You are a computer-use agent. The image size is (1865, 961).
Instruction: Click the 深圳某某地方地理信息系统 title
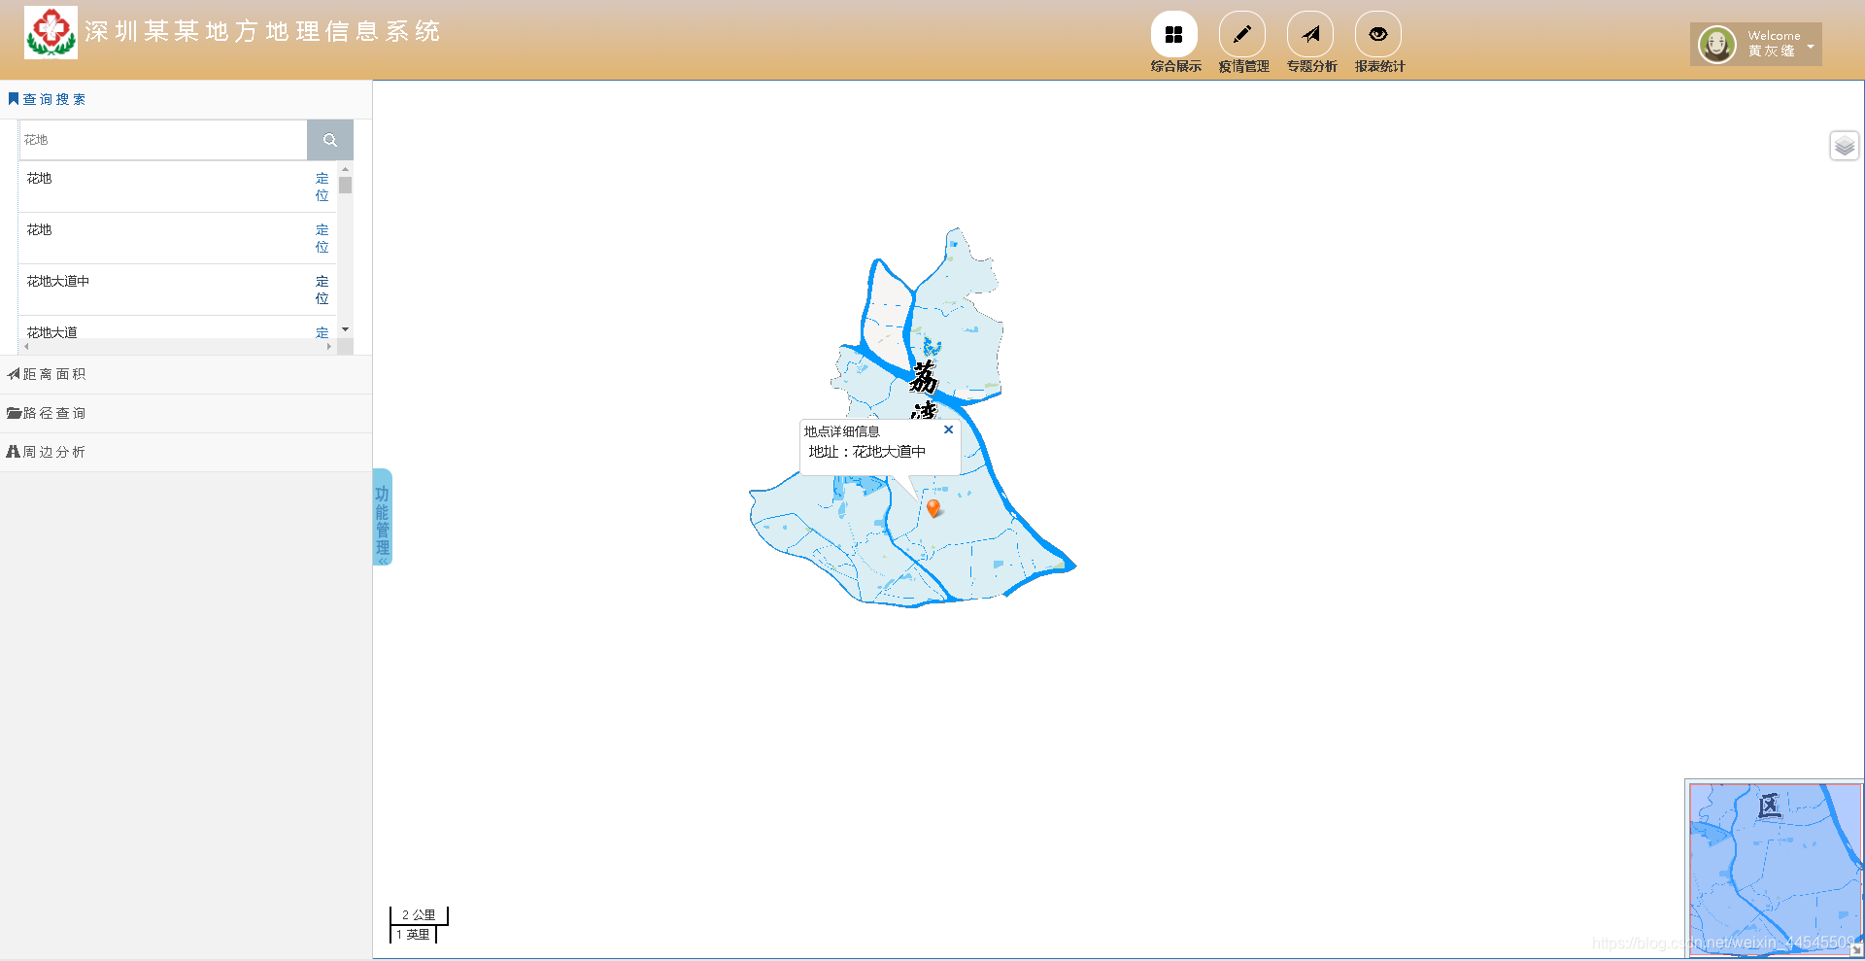click(262, 31)
